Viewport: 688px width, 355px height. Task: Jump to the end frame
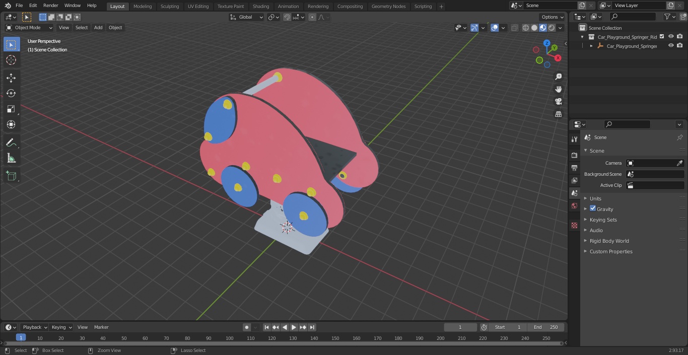(x=312, y=327)
